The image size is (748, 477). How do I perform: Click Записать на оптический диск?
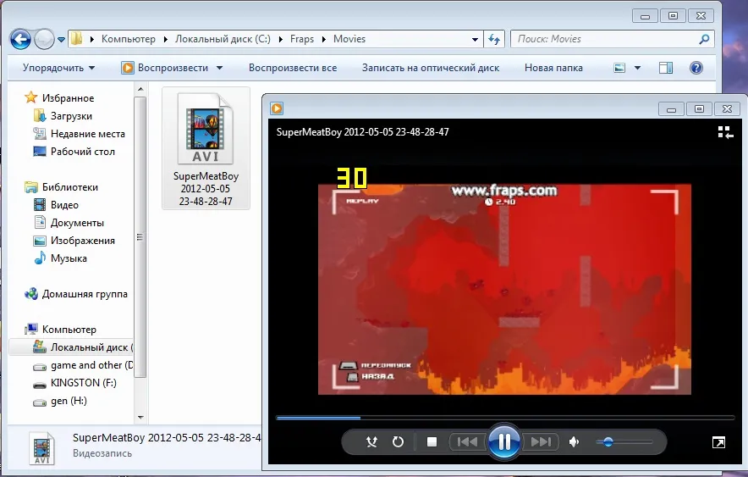(x=430, y=68)
